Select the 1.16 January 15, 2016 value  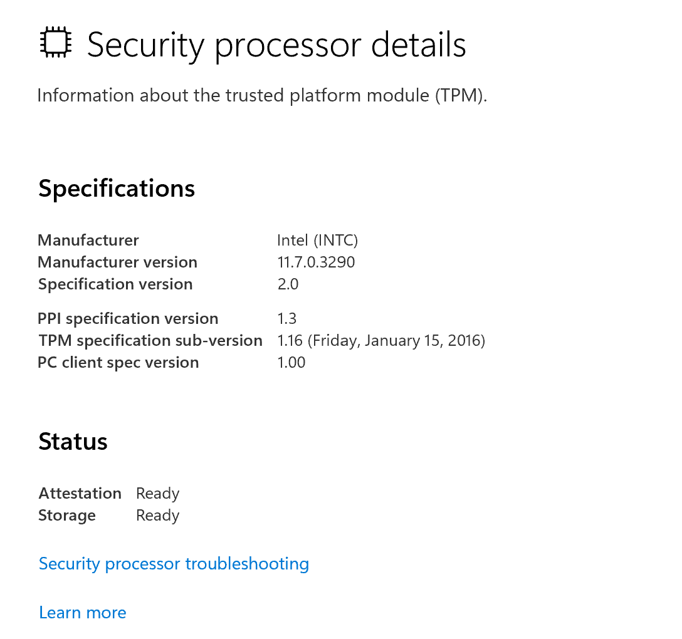pyautogui.click(x=382, y=340)
